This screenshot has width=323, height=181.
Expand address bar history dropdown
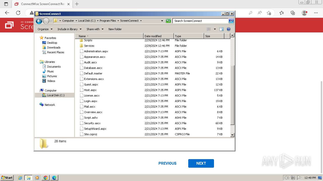coord(162,21)
